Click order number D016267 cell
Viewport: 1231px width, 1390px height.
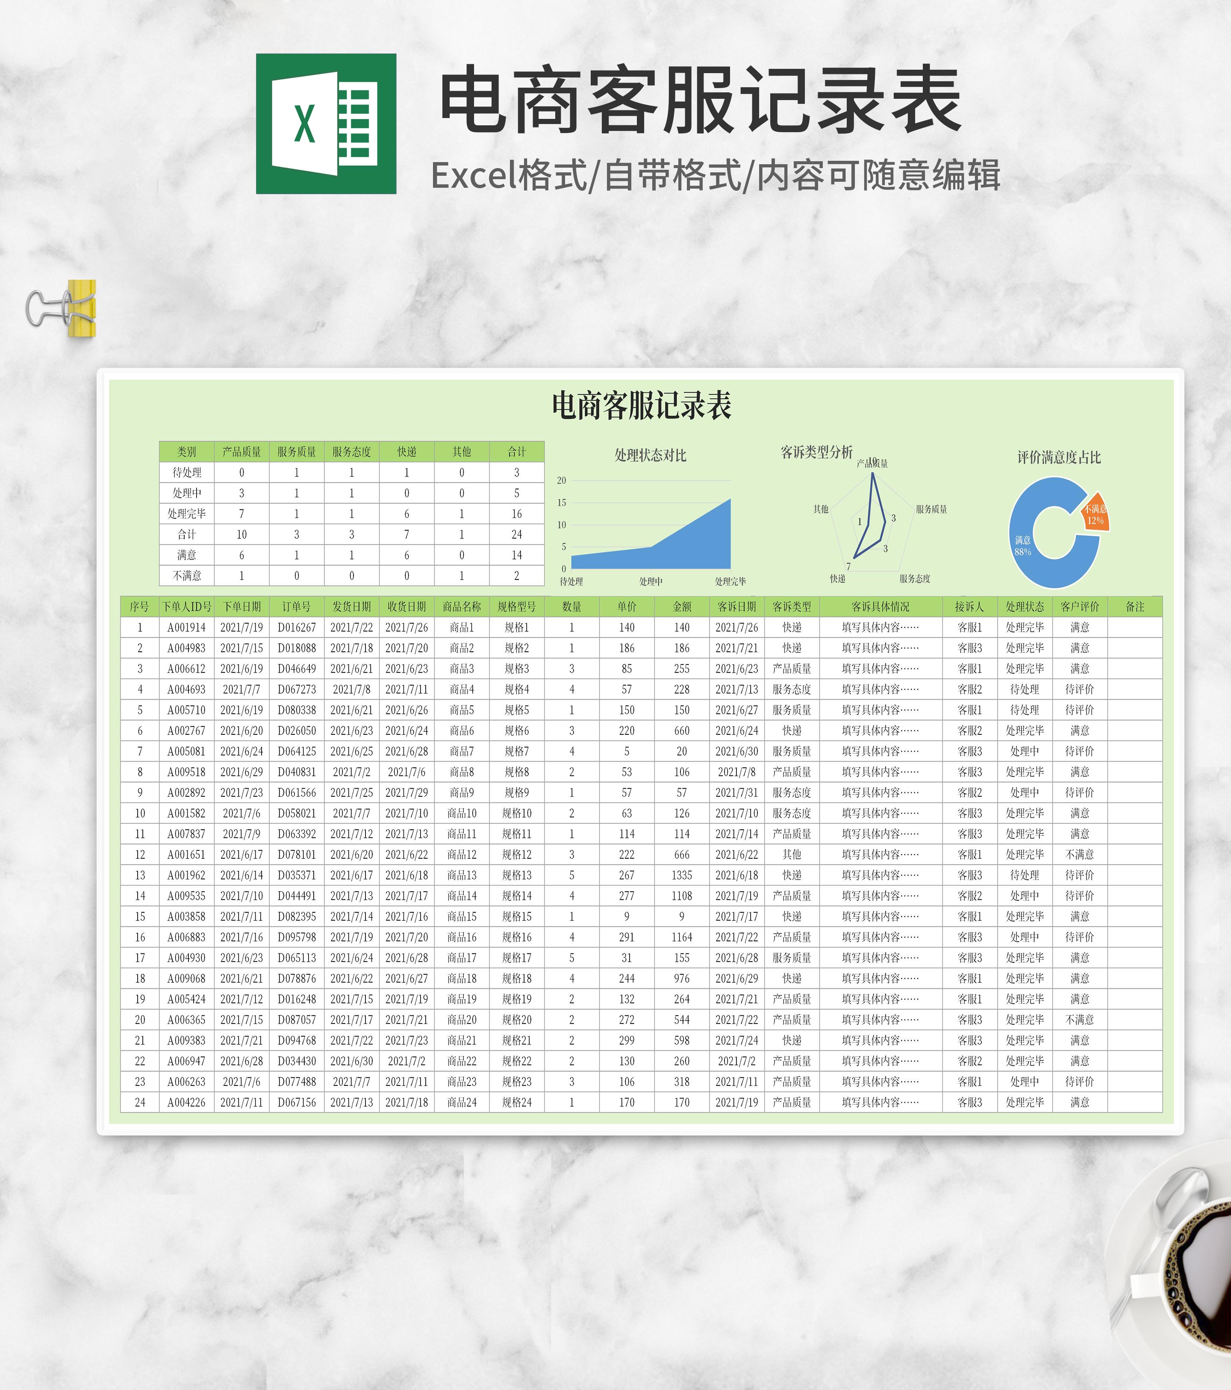[296, 628]
